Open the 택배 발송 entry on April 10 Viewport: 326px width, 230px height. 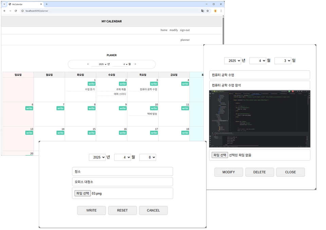tap(152, 114)
